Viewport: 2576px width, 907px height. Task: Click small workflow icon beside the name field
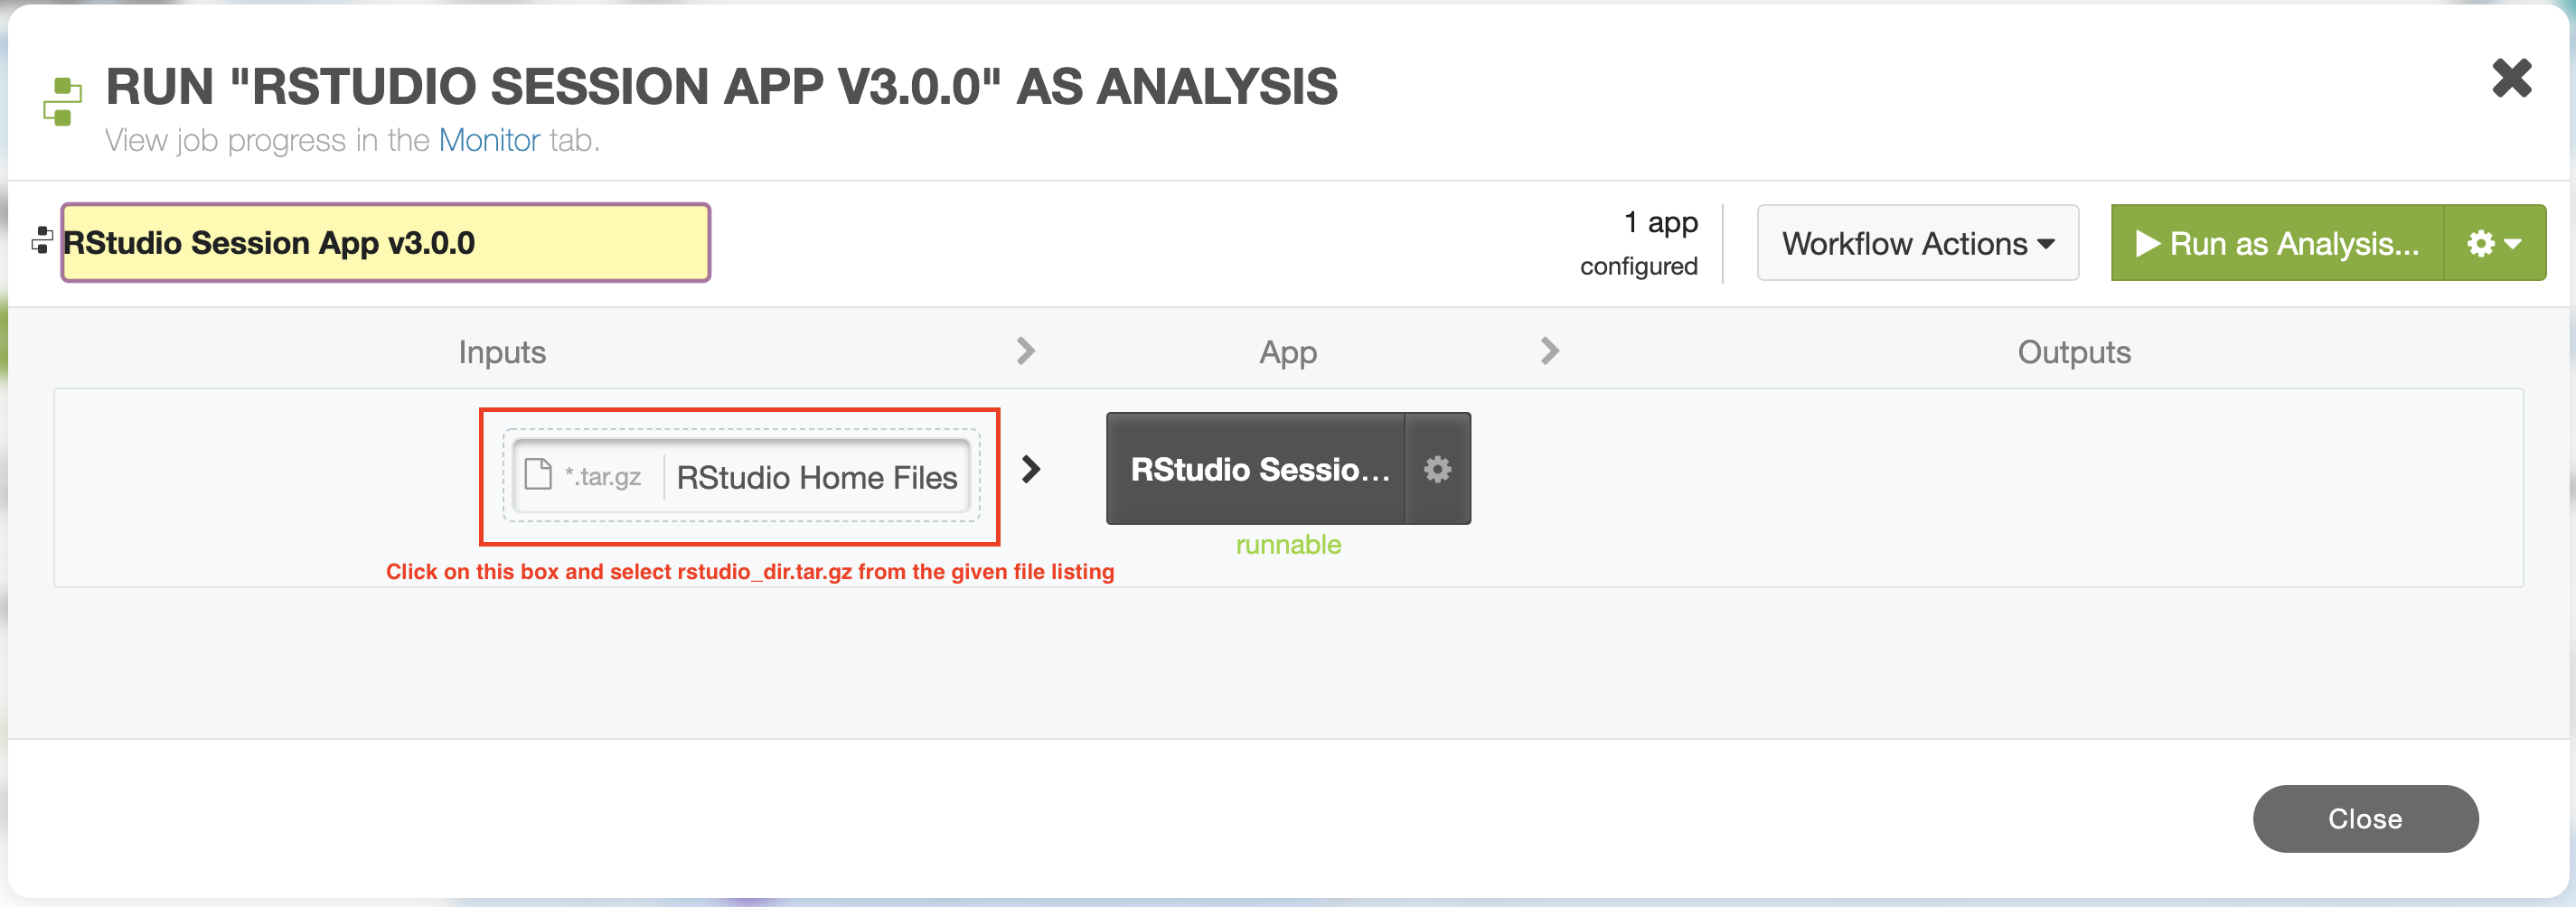42,241
